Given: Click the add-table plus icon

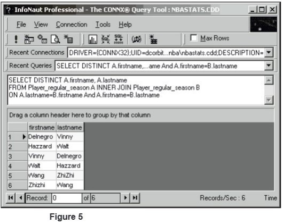Looking at the screenshot, I should coord(42,39).
